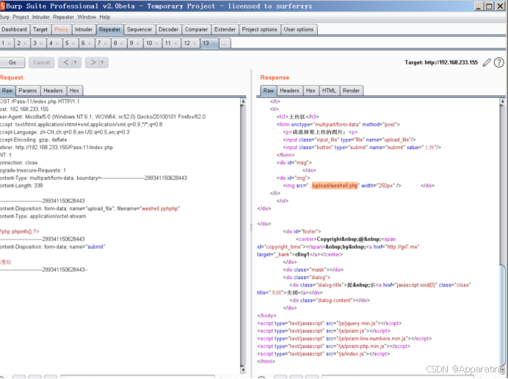Click the request pane scroll down arrow

coord(243,370)
